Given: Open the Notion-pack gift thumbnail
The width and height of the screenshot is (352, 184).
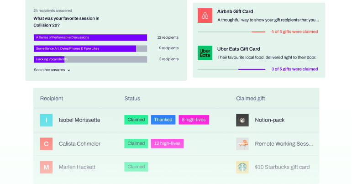Looking at the screenshot, I should tap(242, 120).
